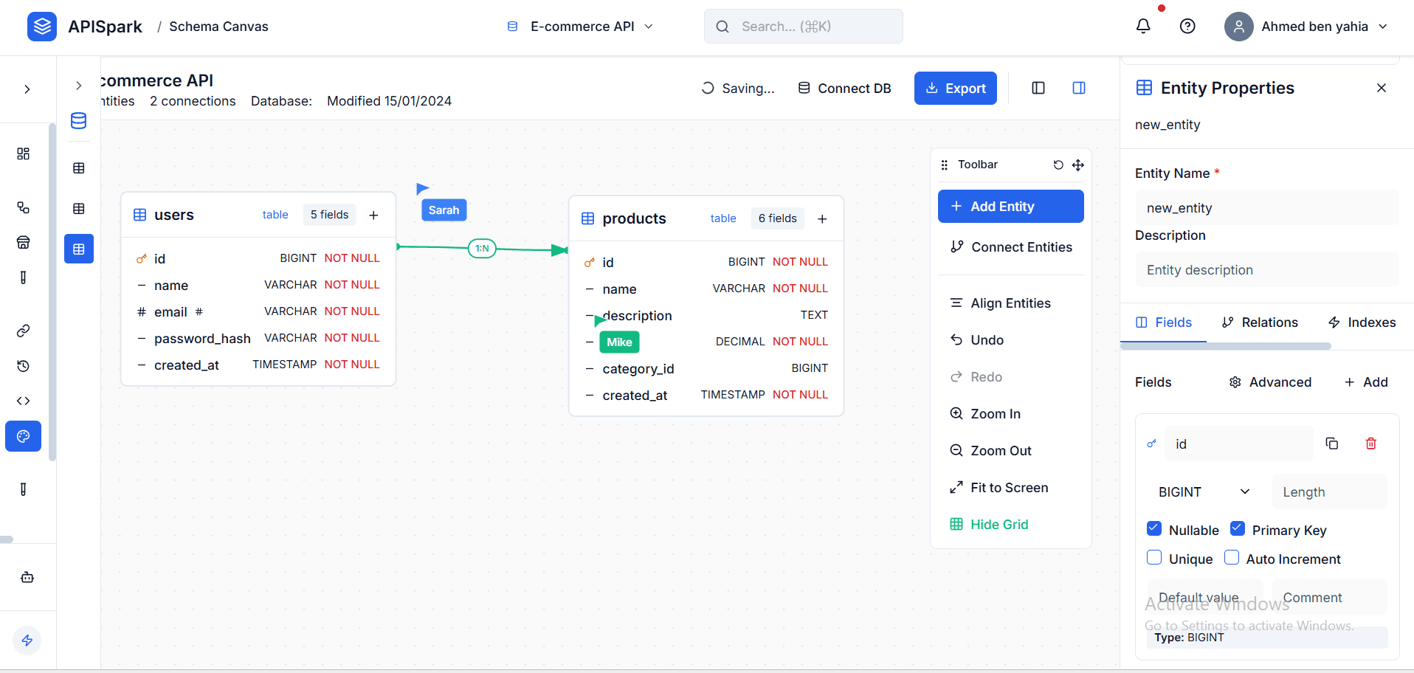
Task: Add a field to users table with plus
Action: click(373, 215)
